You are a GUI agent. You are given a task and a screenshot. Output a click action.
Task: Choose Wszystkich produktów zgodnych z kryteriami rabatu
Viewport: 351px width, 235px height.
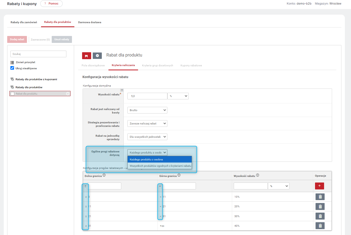(160, 166)
